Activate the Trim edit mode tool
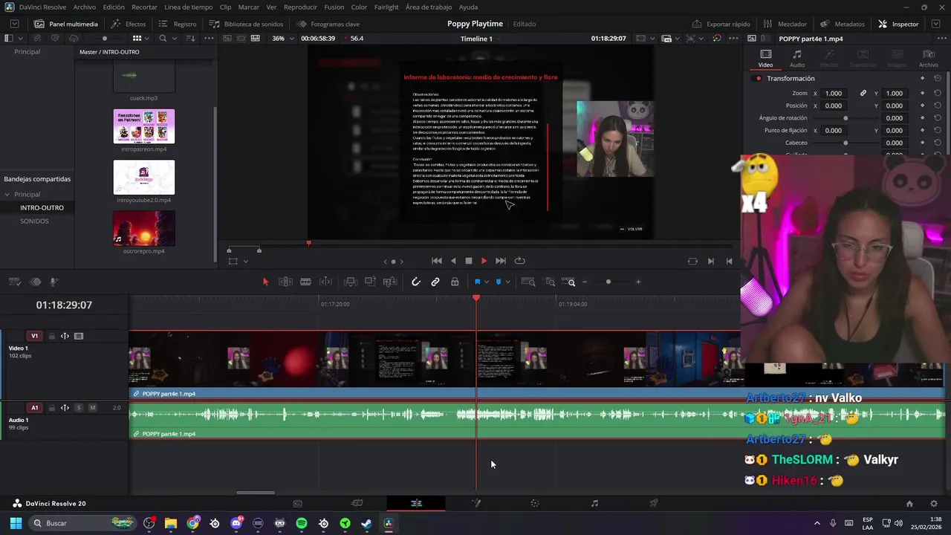This screenshot has width=951, height=535. [x=285, y=282]
